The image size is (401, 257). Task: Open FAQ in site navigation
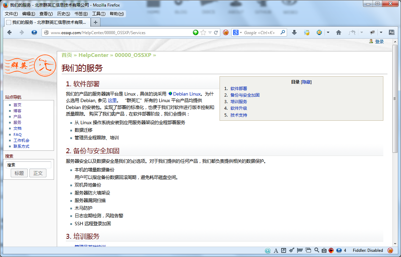(17, 135)
